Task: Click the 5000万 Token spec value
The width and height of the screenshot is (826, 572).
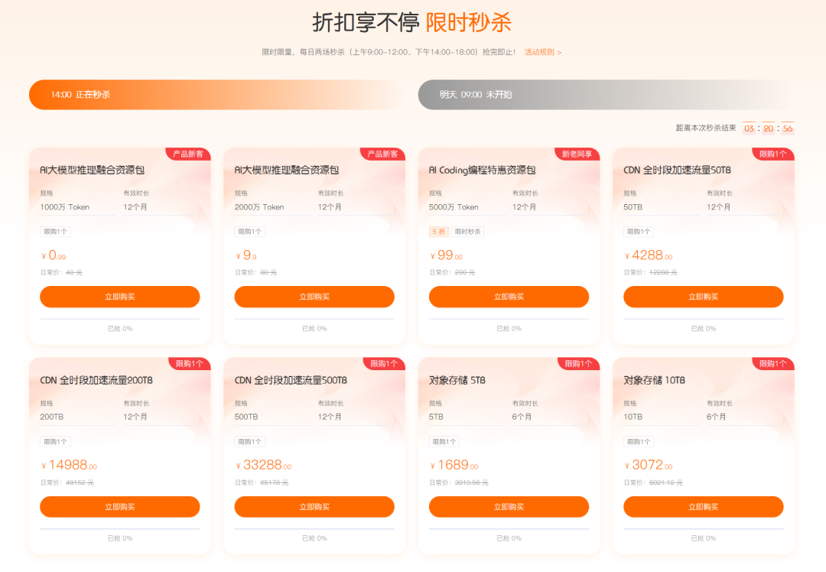Action: (454, 207)
